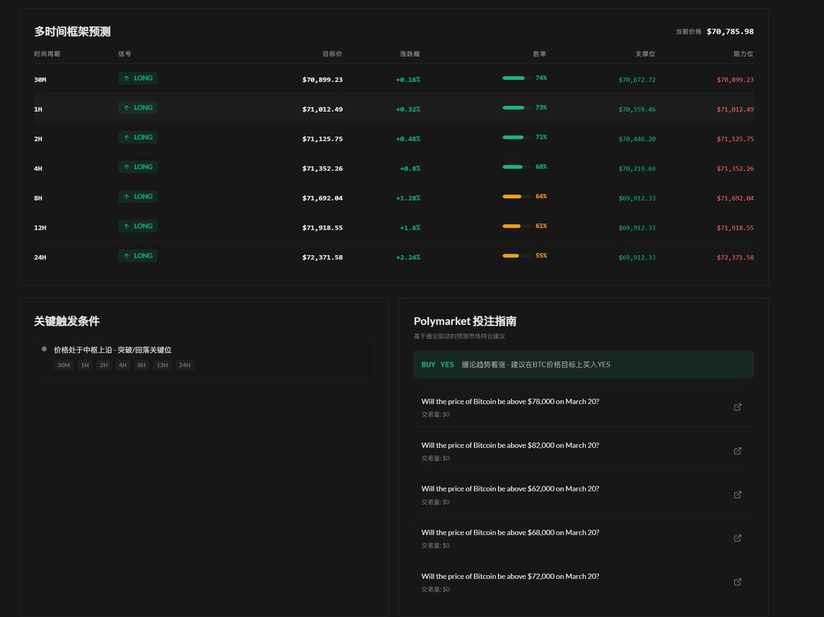The image size is (824, 617).
Task: Click external link icon for $82,000 market
Action: point(737,451)
